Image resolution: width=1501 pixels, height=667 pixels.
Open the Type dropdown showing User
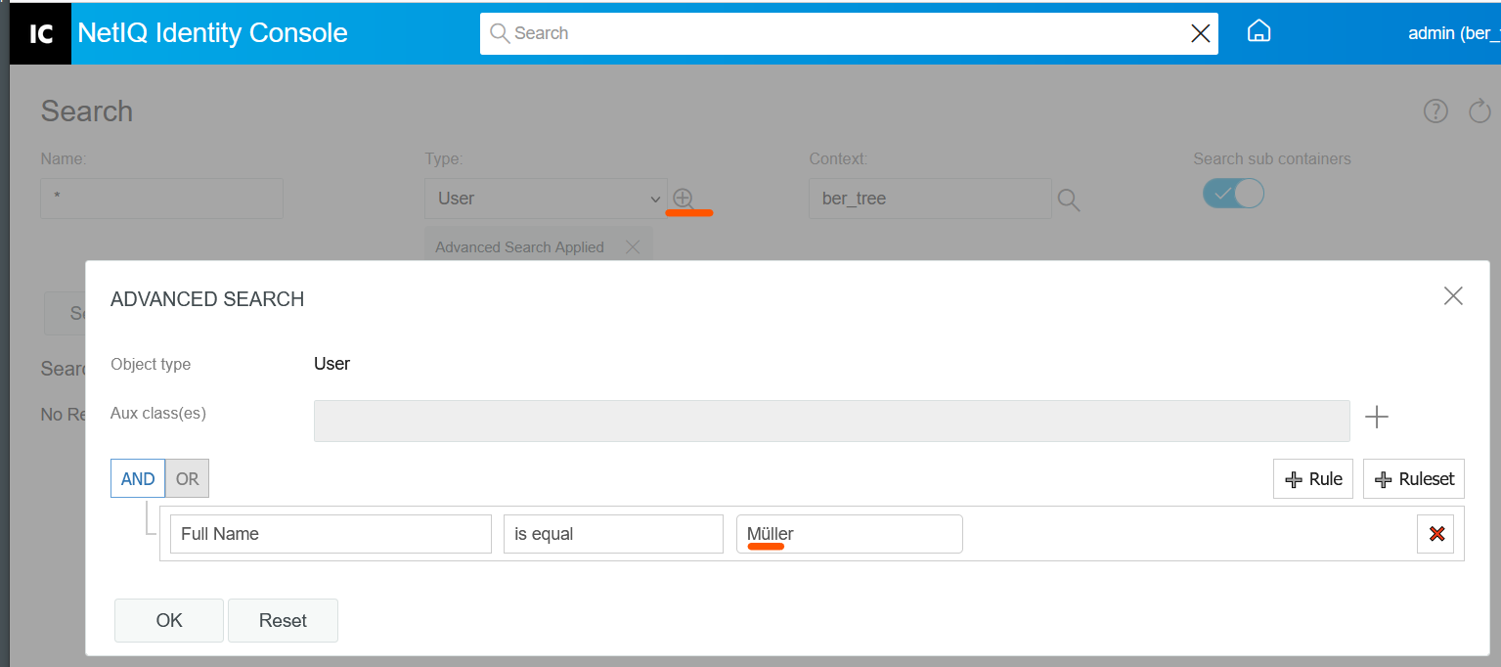[x=545, y=199]
